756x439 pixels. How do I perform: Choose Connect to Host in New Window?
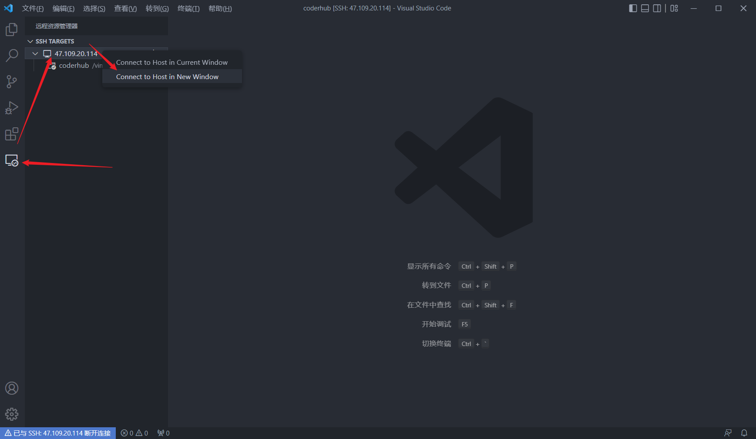coord(172,77)
